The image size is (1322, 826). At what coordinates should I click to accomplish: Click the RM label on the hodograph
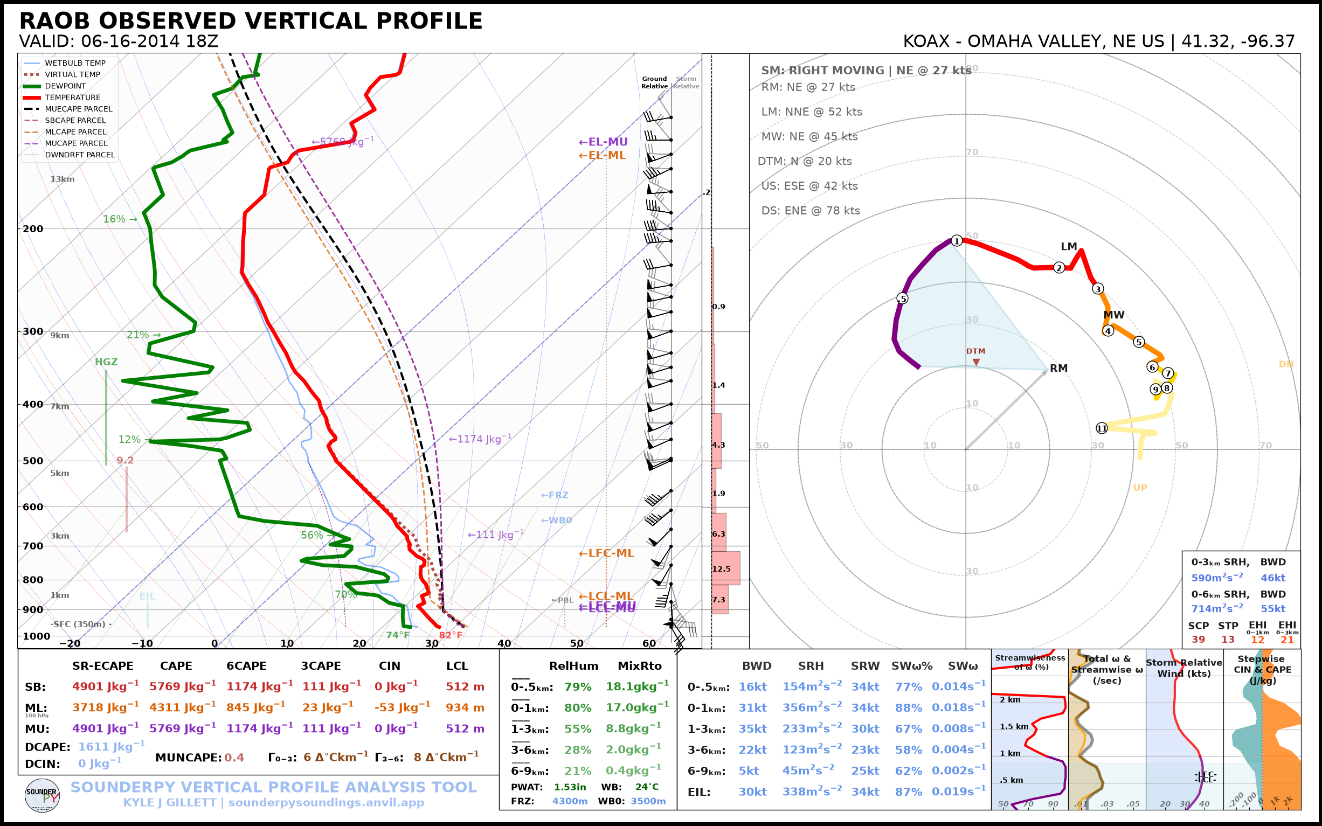click(x=1058, y=368)
